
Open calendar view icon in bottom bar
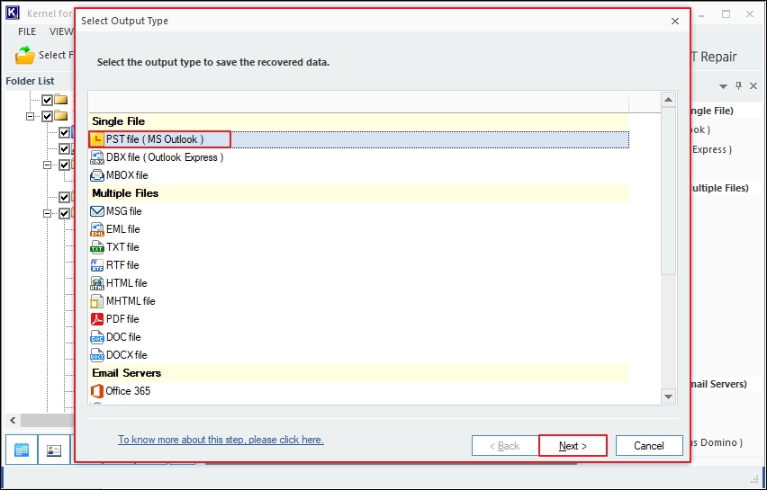click(x=22, y=450)
